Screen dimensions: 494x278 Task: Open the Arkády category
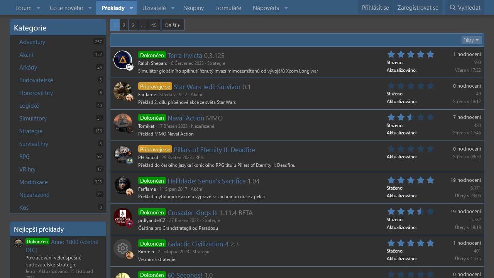[28, 67]
